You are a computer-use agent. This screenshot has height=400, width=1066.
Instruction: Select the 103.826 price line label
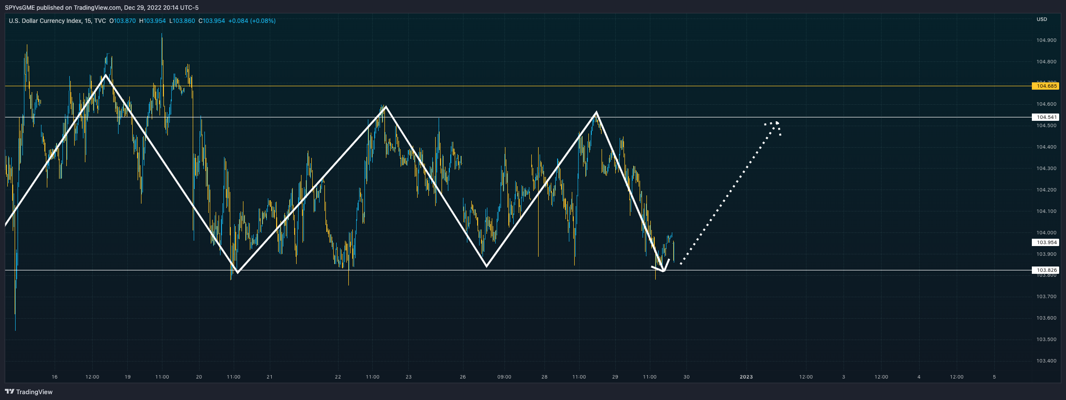[x=1045, y=270]
